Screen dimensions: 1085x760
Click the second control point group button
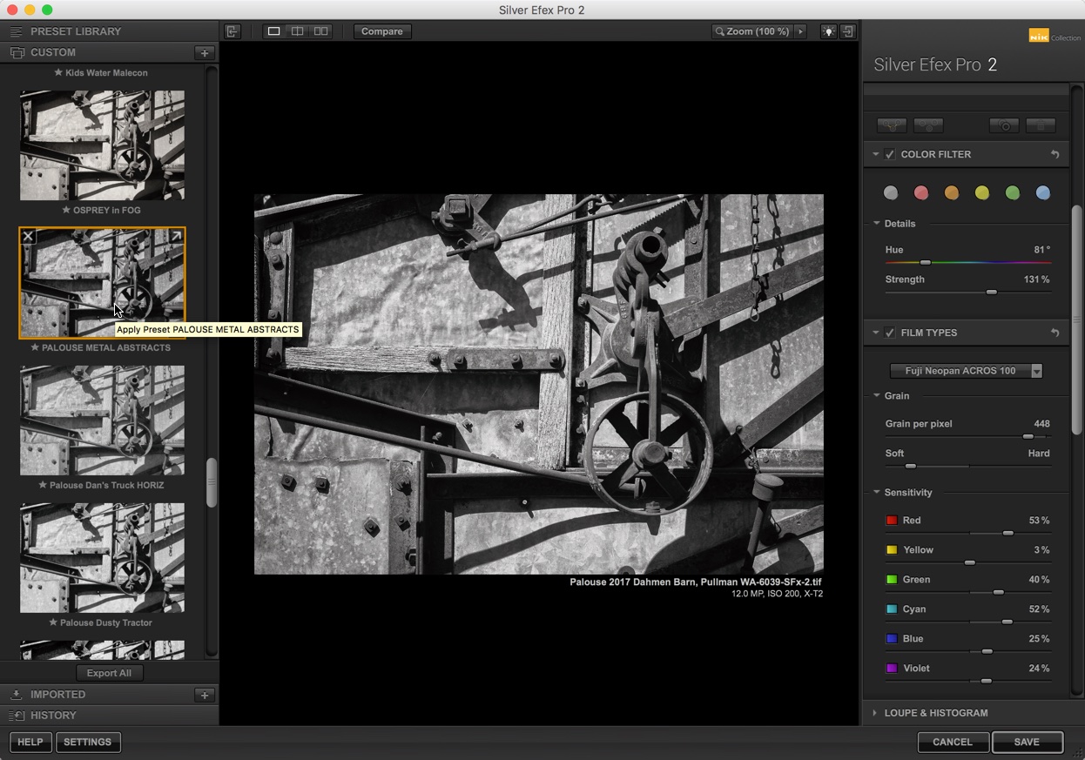pyautogui.click(x=929, y=126)
